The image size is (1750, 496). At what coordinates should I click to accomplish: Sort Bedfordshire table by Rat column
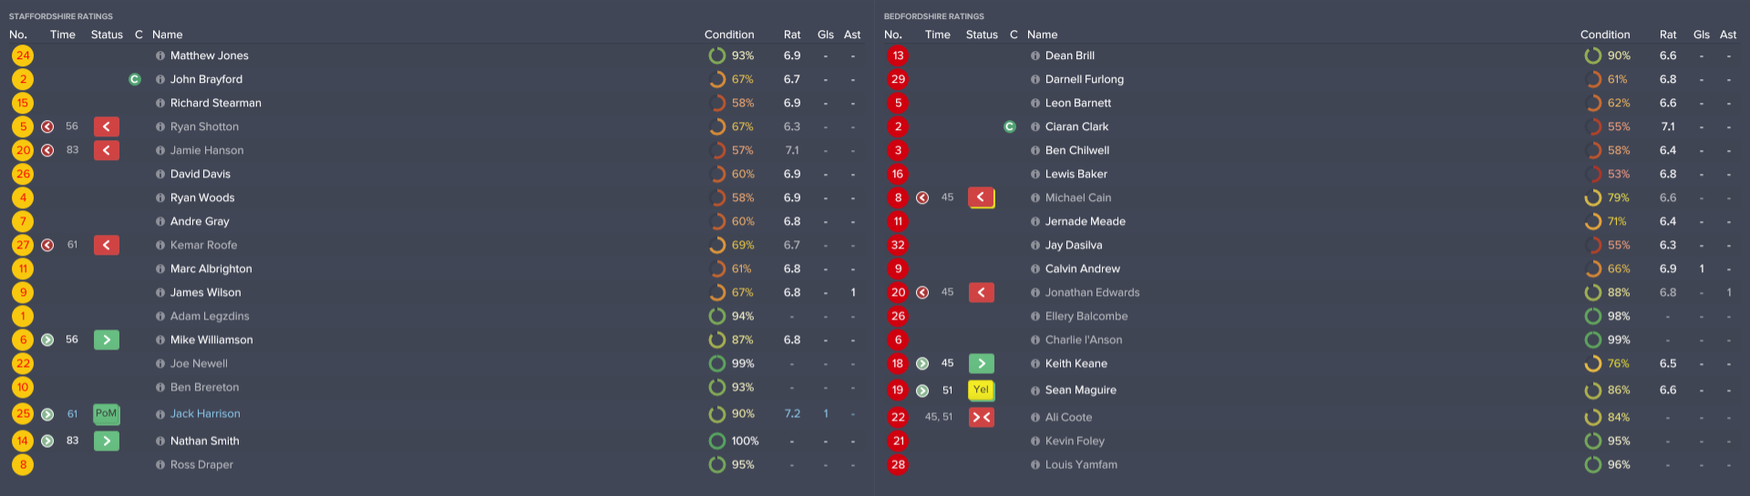click(x=1667, y=35)
